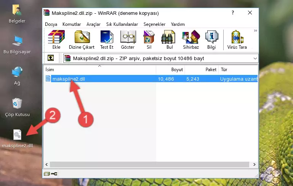
Task: Close the WinRAR window
Action: 250,13
